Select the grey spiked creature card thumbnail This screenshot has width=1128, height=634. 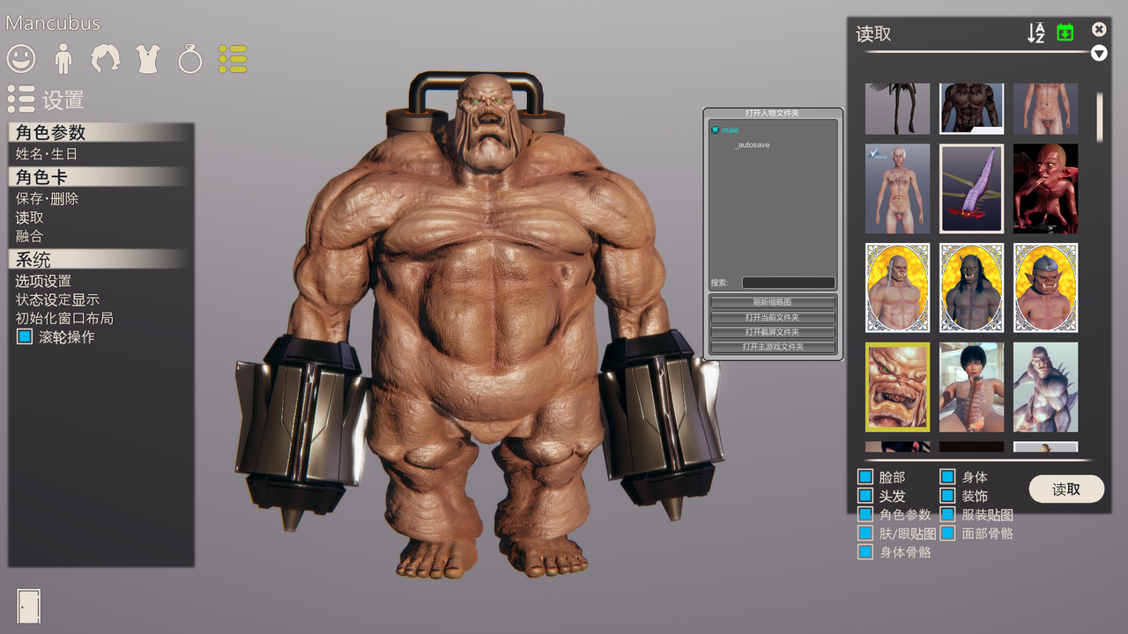pos(1045,387)
